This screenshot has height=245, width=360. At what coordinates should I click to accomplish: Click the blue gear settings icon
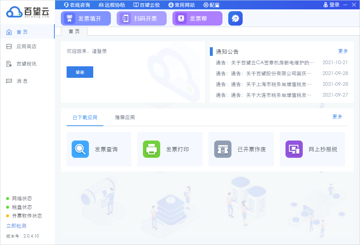pos(235,19)
